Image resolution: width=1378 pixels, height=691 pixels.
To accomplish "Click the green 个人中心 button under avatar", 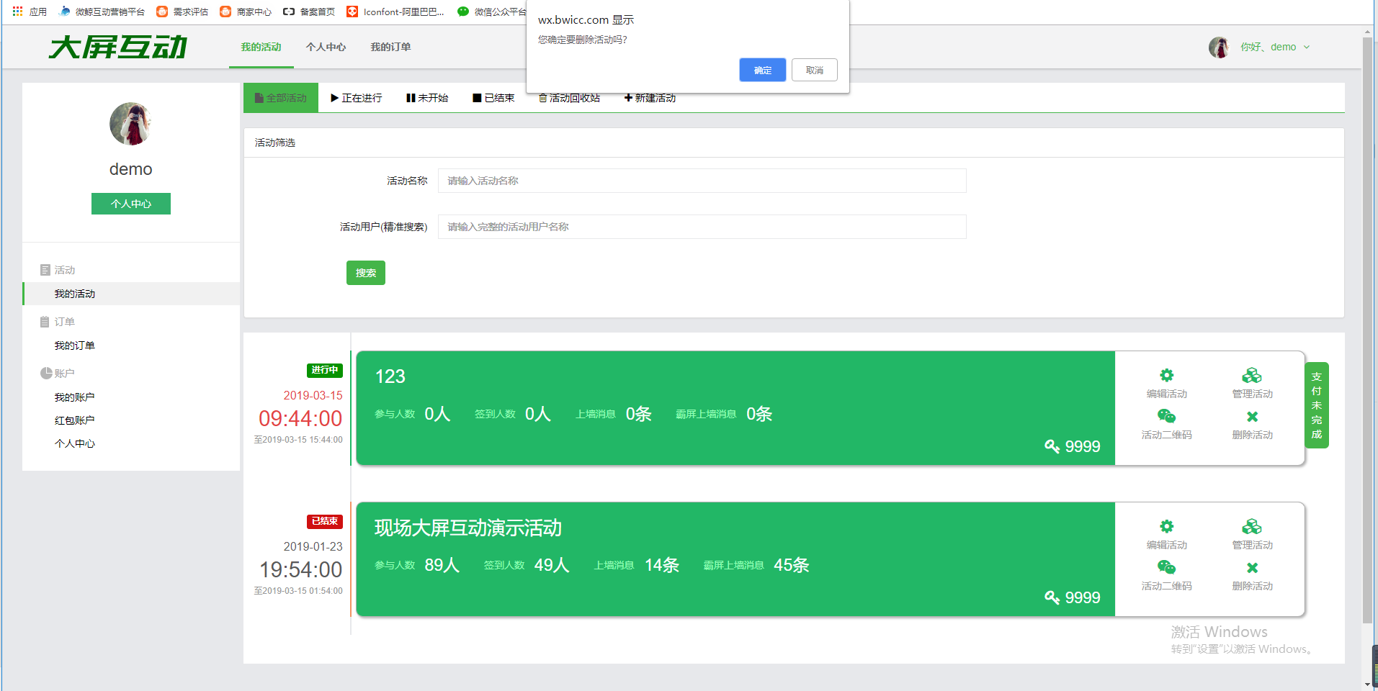I will coord(130,204).
